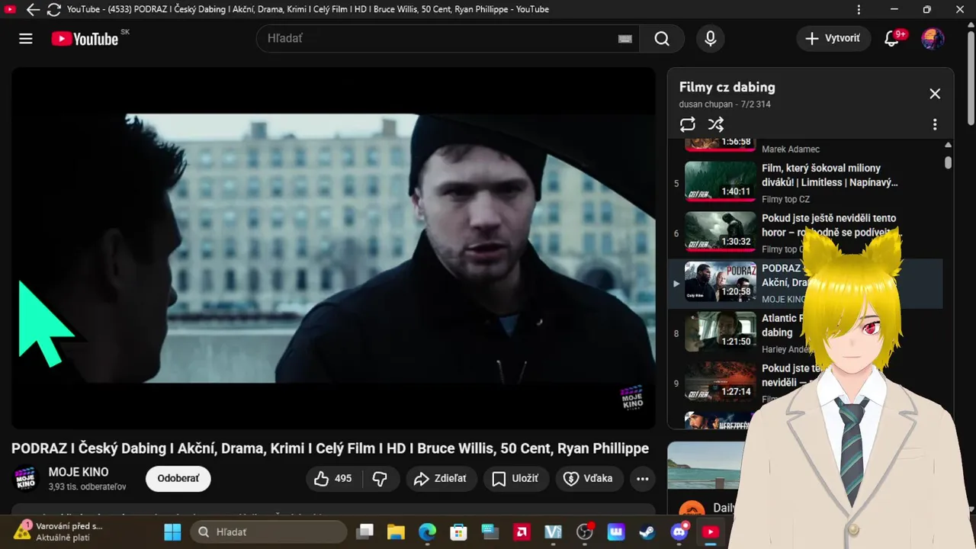Open the Filmy cz dabing playlist title
Image resolution: width=976 pixels, height=549 pixels.
(x=727, y=87)
